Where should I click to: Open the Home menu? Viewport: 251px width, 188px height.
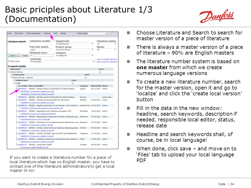pos(10,33)
